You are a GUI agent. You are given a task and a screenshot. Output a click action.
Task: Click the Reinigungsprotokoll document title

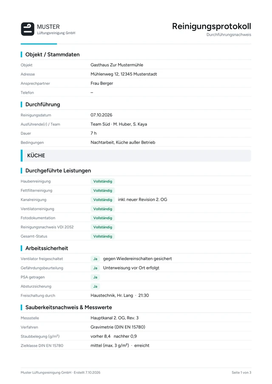[211, 26]
